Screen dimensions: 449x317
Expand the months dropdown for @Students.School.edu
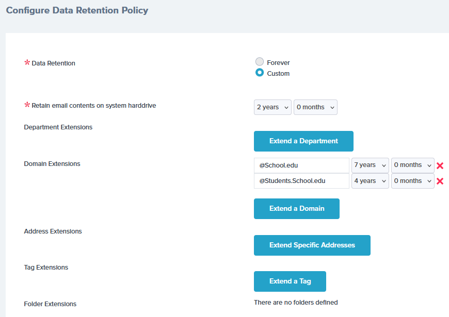(x=412, y=181)
